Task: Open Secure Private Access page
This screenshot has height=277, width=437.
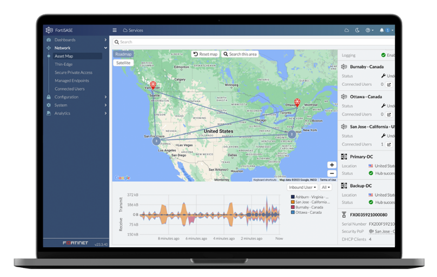Action: coord(74,72)
